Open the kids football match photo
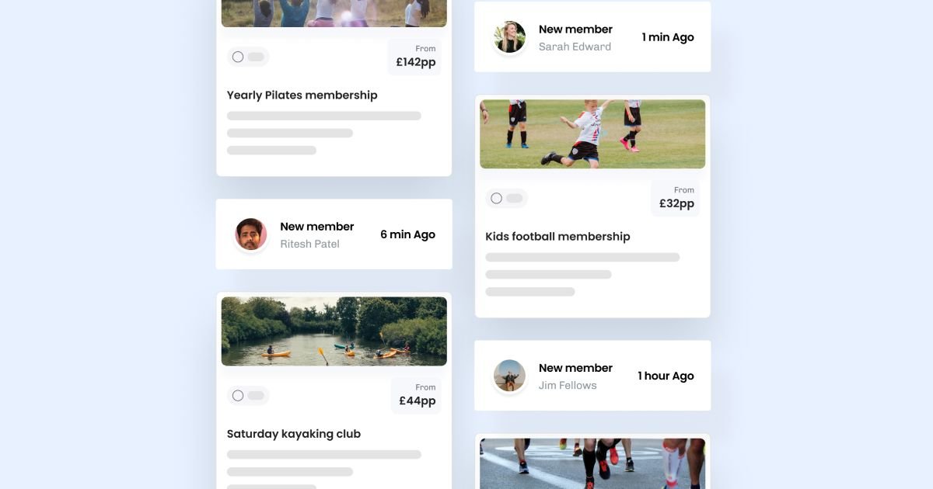Image resolution: width=933 pixels, height=489 pixels. click(592, 134)
